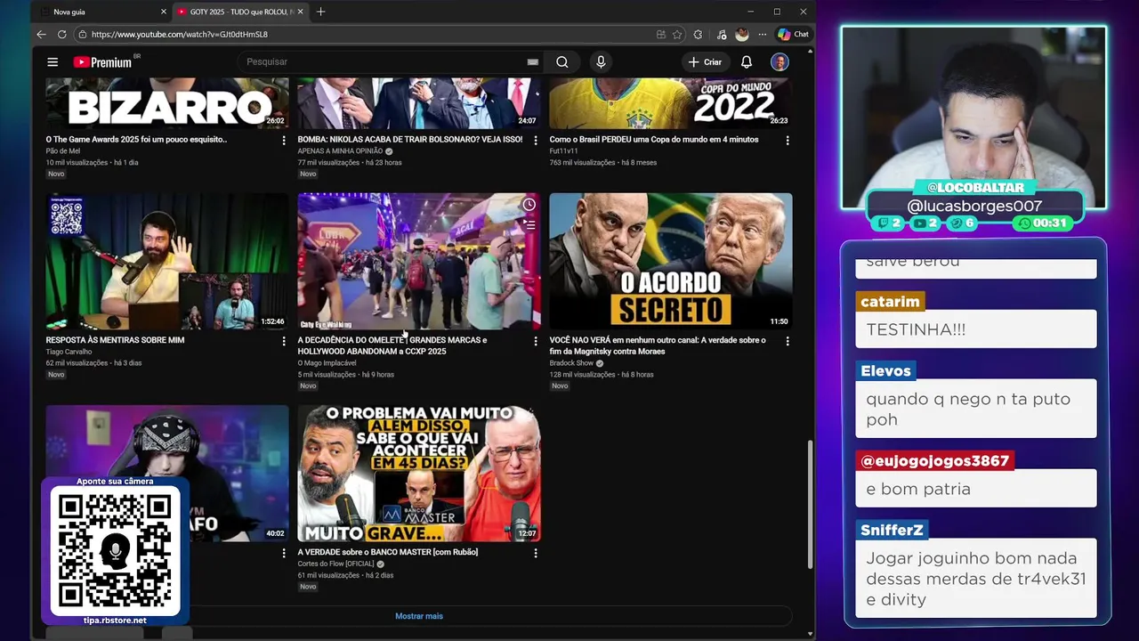
Task: Visit the Pão de Mel channel
Action: 63,151
